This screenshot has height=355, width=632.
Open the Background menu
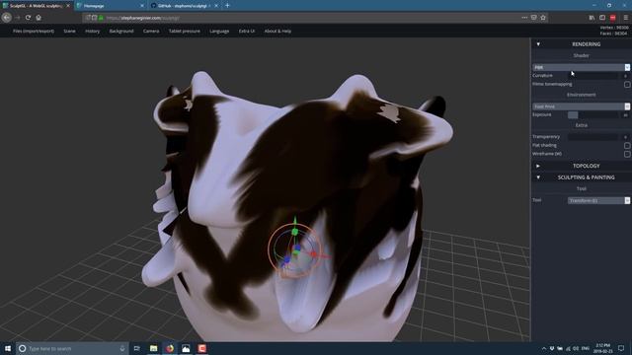tap(121, 31)
